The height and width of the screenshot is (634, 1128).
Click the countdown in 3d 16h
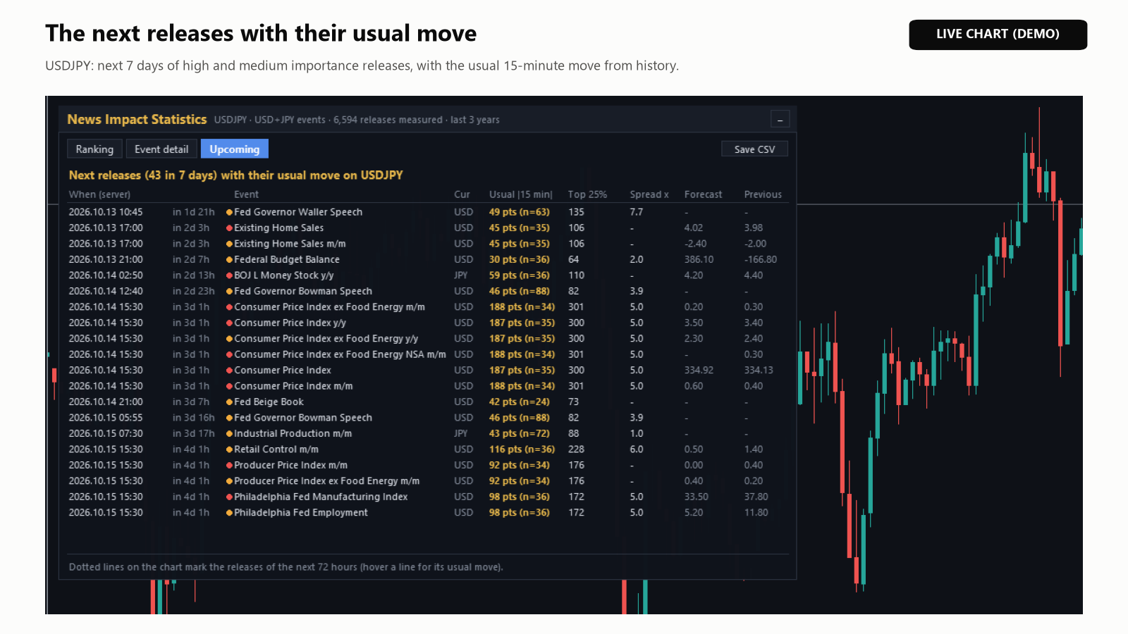[194, 418]
